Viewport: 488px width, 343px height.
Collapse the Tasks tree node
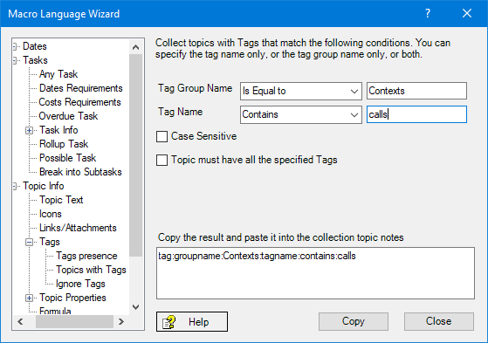click(x=15, y=60)
